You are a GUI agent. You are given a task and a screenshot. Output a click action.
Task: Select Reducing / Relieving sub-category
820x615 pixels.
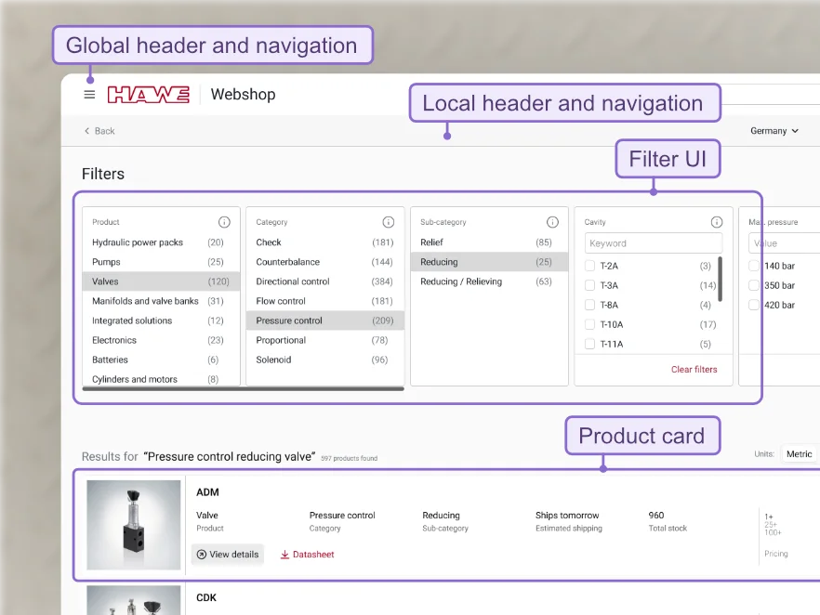pos(489,281)
